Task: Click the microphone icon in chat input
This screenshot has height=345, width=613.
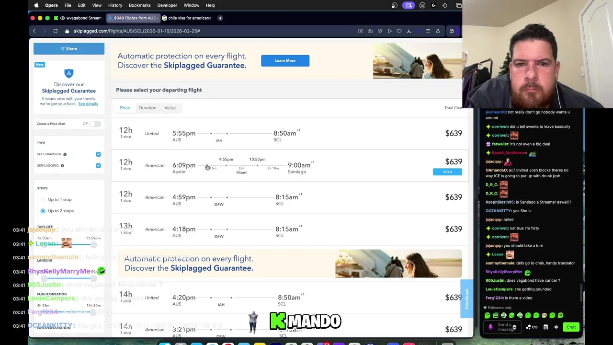Action: click(490, 327)
